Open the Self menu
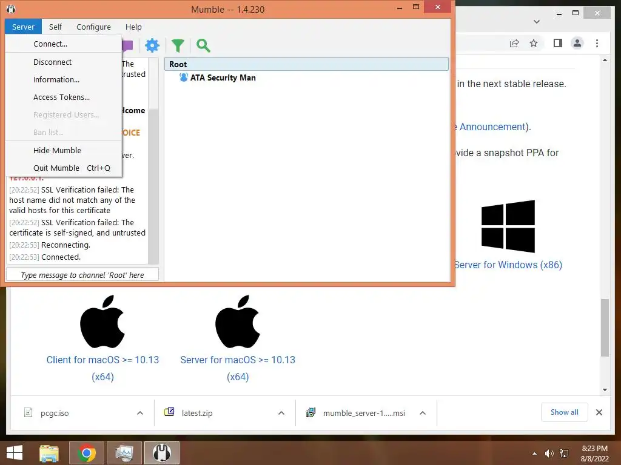 pos(55,27)
